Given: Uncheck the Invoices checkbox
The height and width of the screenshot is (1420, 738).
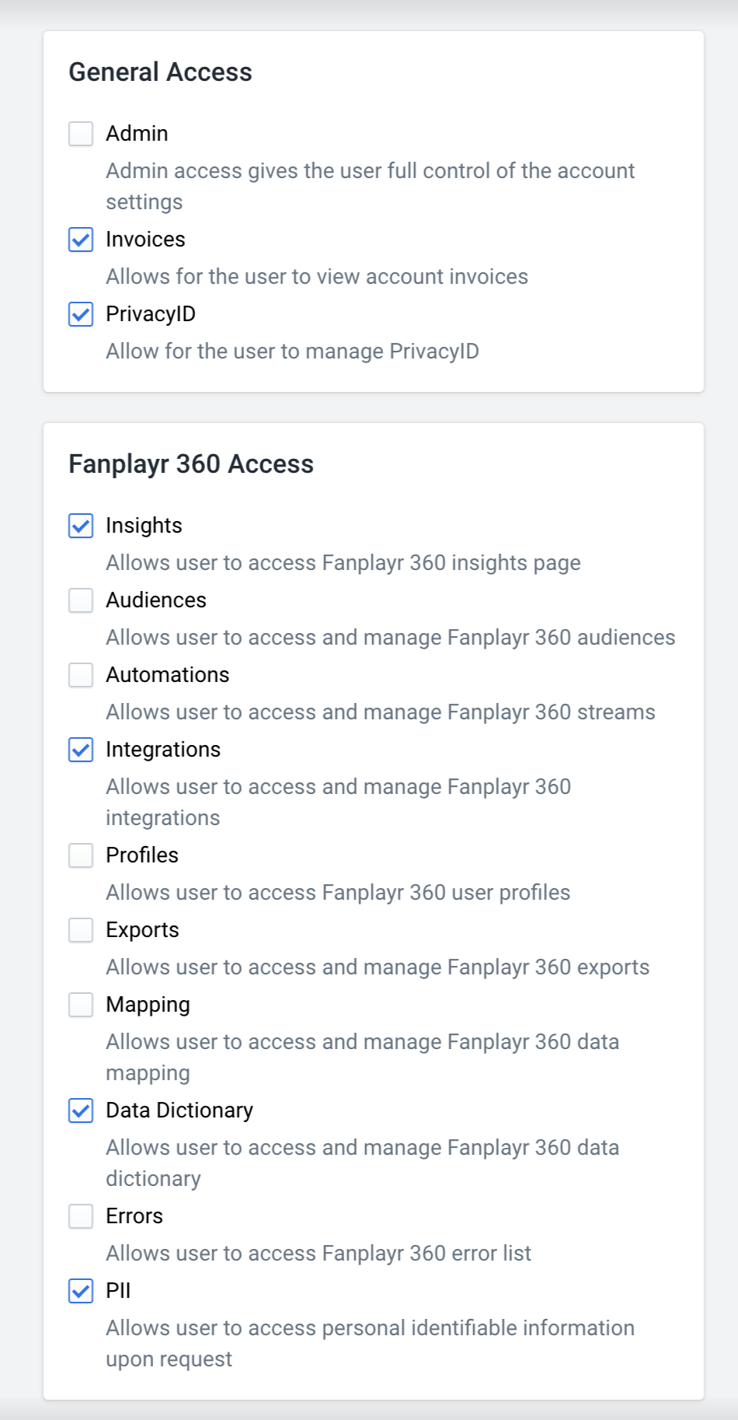Looking at the screenshot, I should point(81,240).
